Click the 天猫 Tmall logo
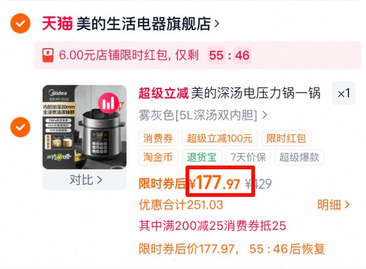The height and width of the screenshot is (269, 366). (x=57, y=23)
